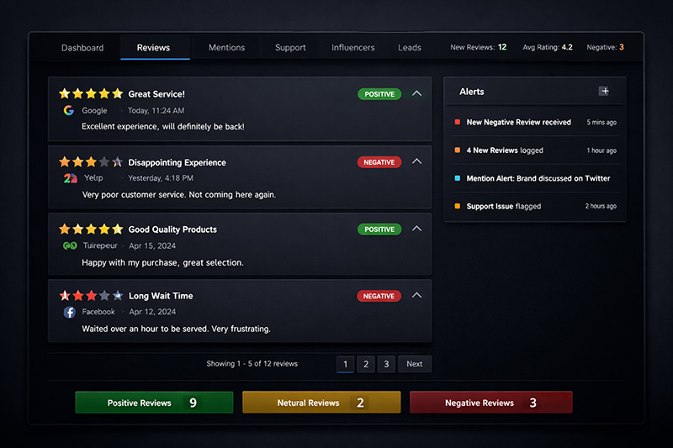The width and height of the screenshot is (673, 448).
Task: Filter by Negative Reviews red button
Action: coord(491,403)
